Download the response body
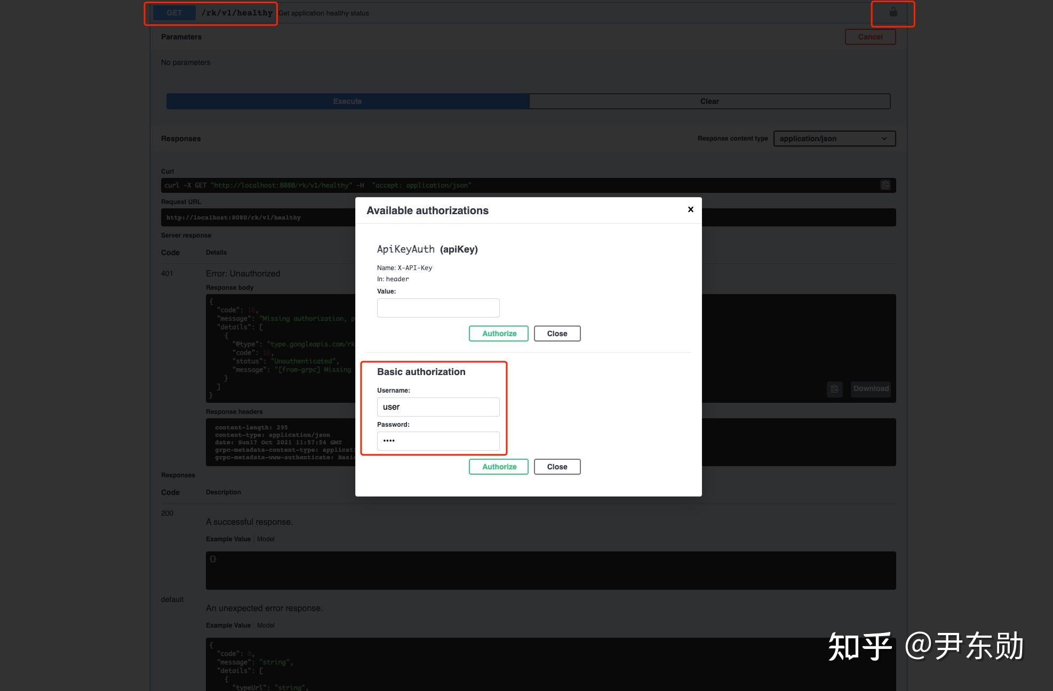The image size is (1053, 691). tap(871, 388)
